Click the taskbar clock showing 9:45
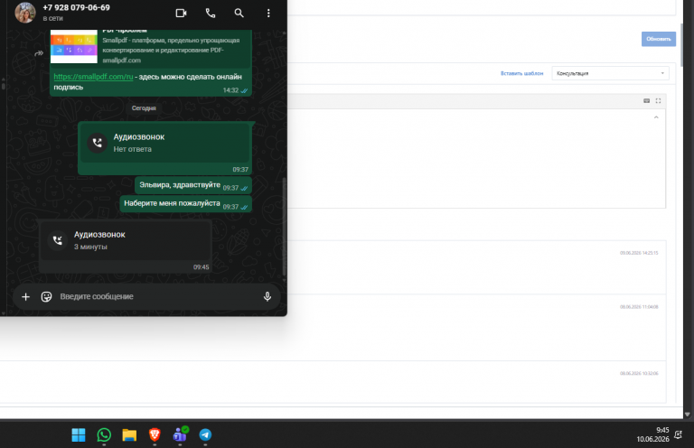Viewport: 694px width, 448px height. 652,434
